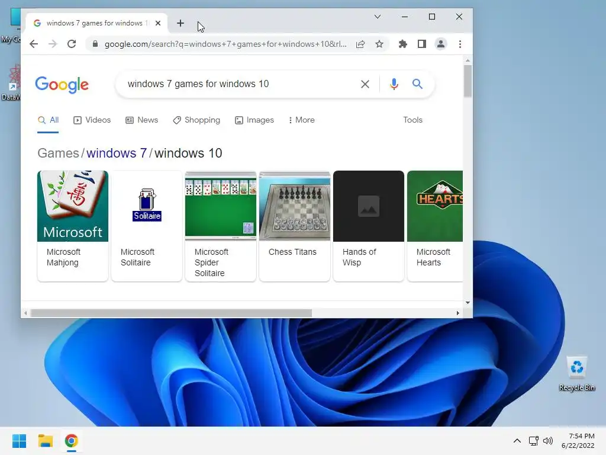Share this page with the share icon

(360, 44)
